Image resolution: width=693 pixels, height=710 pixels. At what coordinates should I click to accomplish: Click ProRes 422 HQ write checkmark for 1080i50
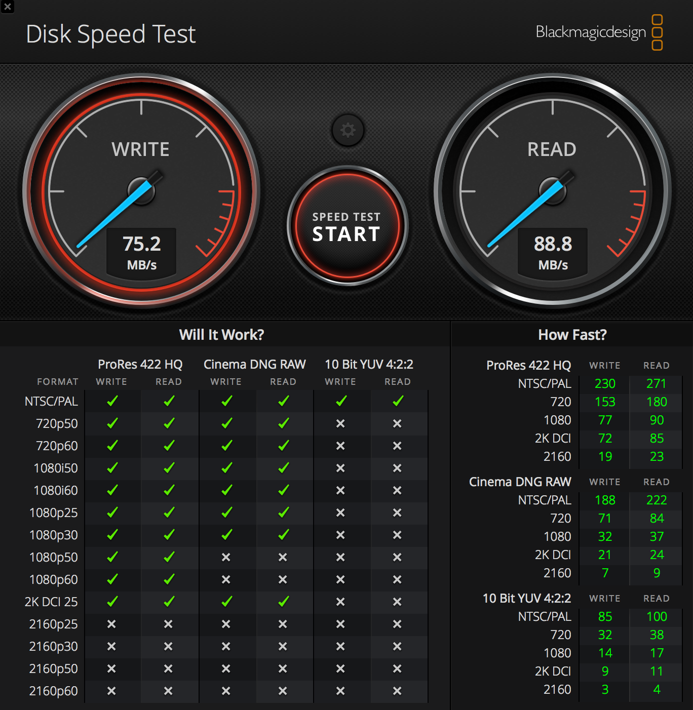pos(112,468)
